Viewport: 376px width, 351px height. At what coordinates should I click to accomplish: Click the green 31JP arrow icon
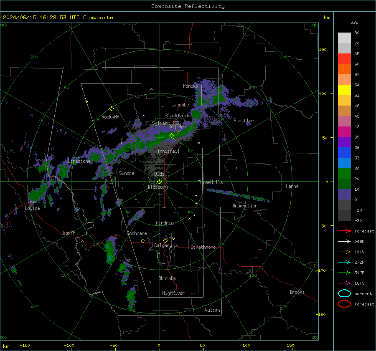(344, 273)
